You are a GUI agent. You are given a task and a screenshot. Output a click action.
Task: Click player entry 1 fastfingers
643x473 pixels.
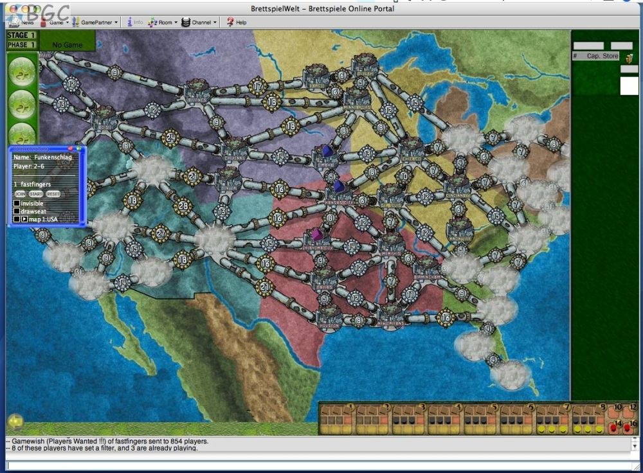[32, 184]
